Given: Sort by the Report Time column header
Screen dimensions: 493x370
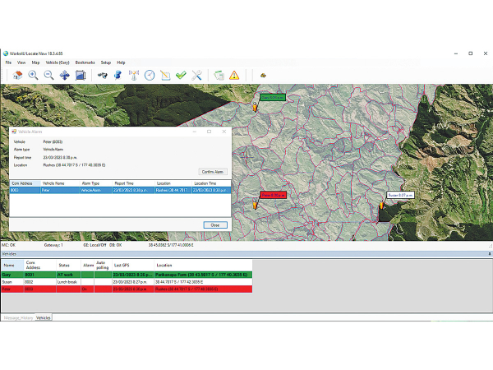Looking at the screenshot, I should (x=125, y=183).
